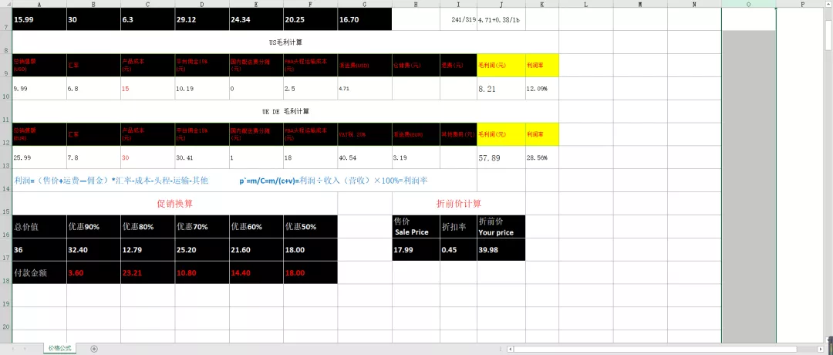Select the profit rate cell 12.09%
The image size is (833, 355).
click(542, 88)
